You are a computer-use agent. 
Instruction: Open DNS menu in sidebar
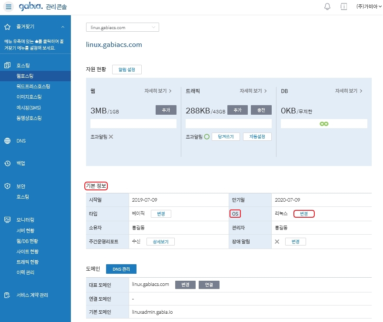[x=21, y=141]
